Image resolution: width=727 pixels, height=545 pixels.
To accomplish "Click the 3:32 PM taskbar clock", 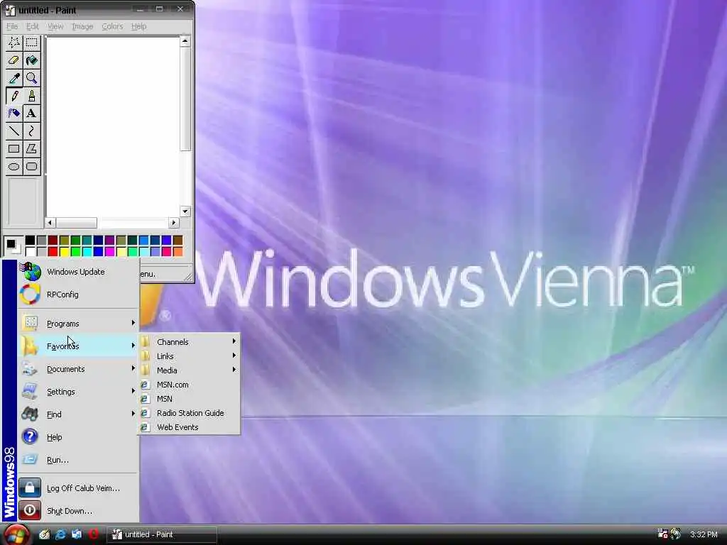I will click(x=704, y=534).
